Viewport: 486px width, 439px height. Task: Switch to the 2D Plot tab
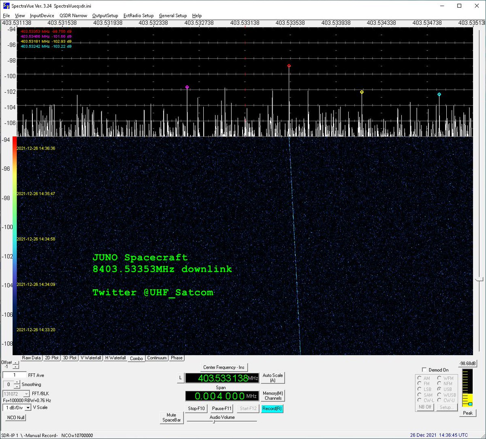(x=52, y=358)
